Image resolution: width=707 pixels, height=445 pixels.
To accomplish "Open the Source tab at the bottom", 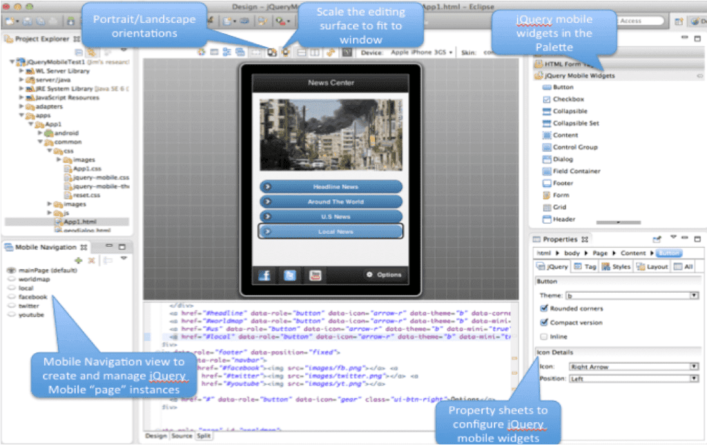I will 182,436.
